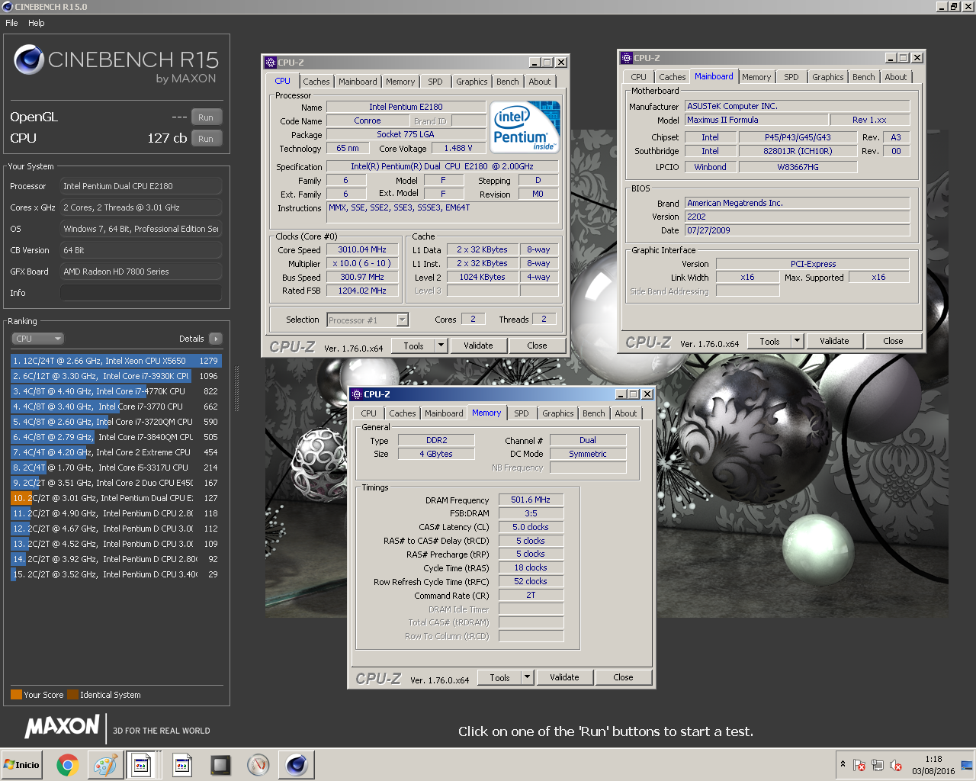The height and width of the screenshot is (781, 976).
Task: Click the BIOS date 07/27/2009 value
Action: pyautogui.click(x=797, y=230)
